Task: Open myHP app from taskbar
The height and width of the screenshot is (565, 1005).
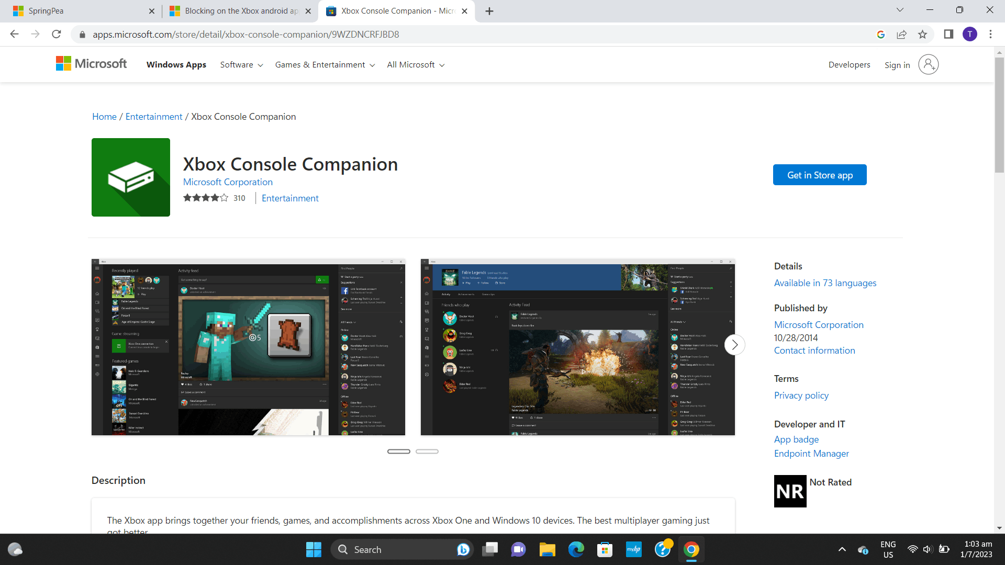Action: [634, 549]
